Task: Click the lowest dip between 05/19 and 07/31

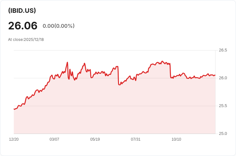Action: coord(119,85)
